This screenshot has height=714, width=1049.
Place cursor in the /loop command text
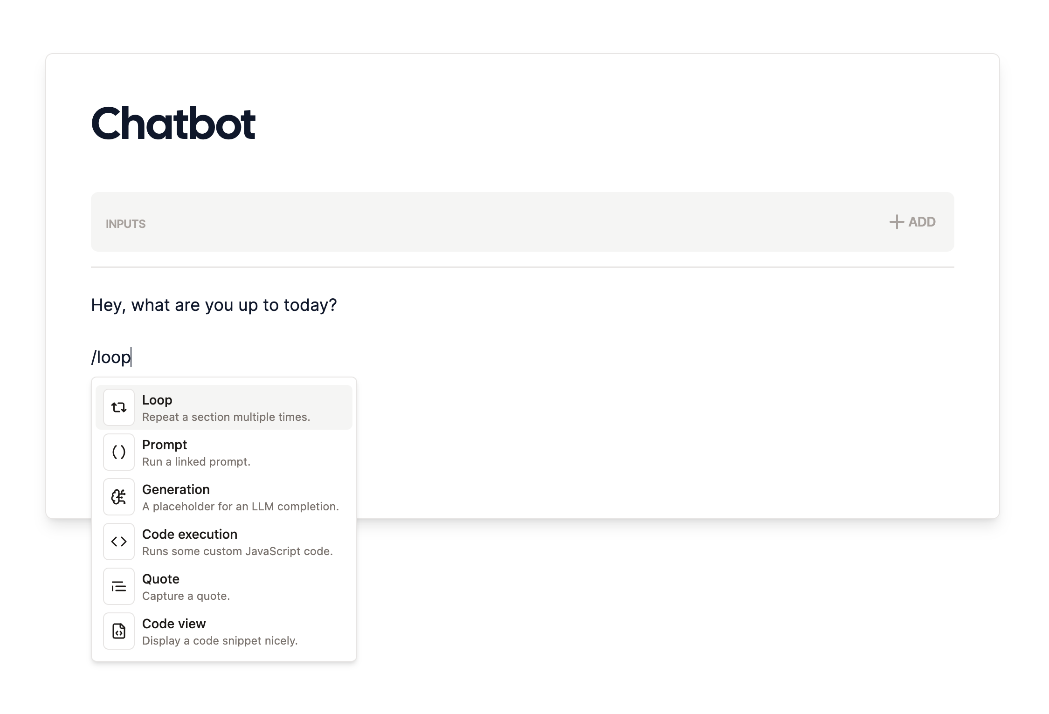tap(111, 357)
